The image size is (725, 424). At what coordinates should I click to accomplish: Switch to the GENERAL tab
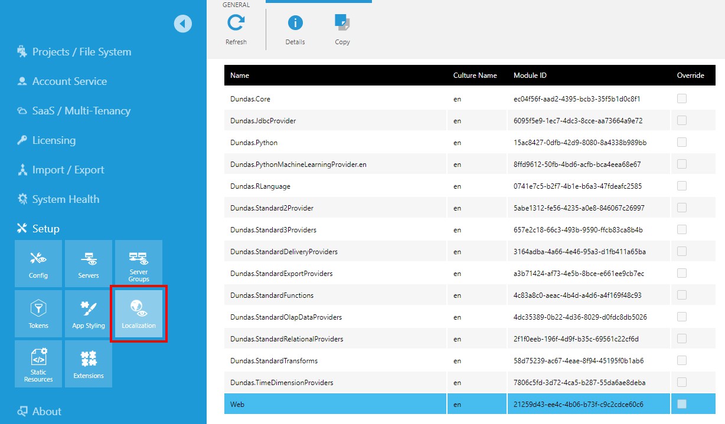(236, 4)
